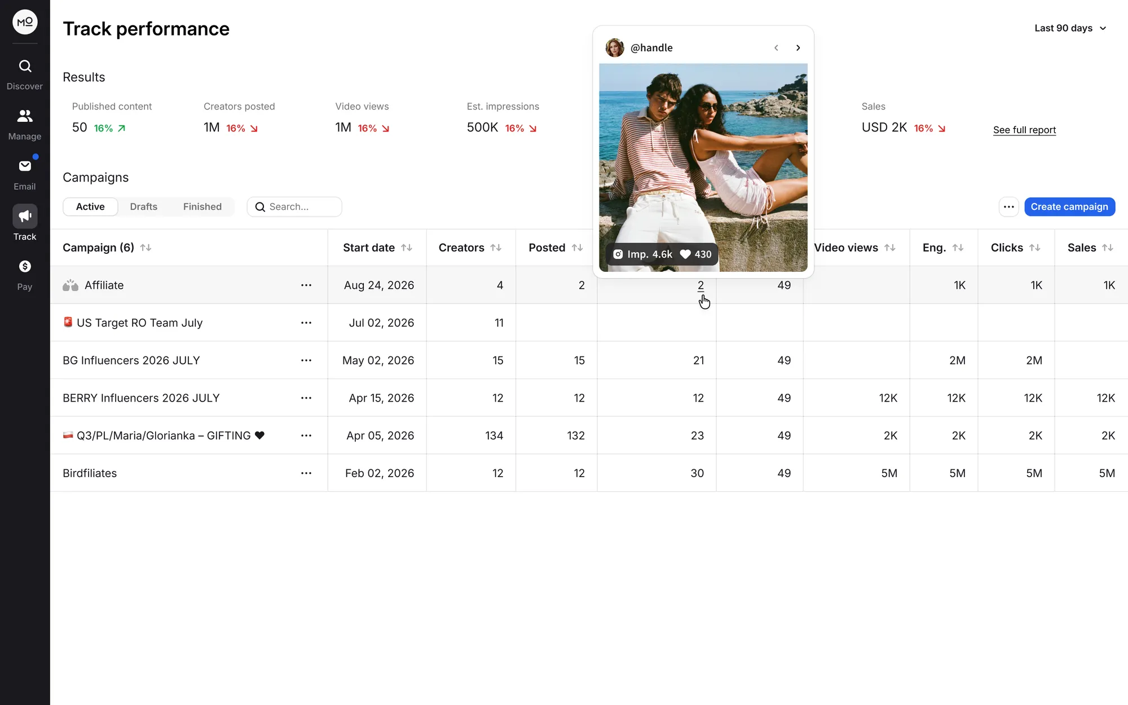Sort table by Start date column

[406, 248]
